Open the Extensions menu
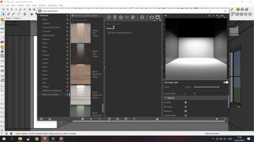The image size is (254, 142). [52, 5]
